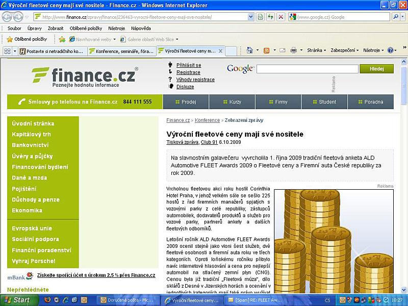408x306 pixels.
Task: Select 'Úvěry a půjčky' in the left menu
Action: (x=32, y=156)
